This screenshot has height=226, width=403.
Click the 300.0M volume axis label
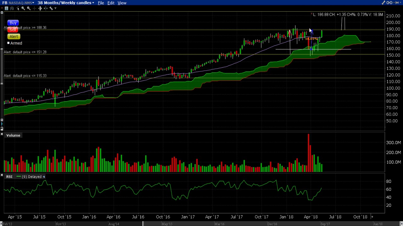pyautogui.click(x=393, y=143)
